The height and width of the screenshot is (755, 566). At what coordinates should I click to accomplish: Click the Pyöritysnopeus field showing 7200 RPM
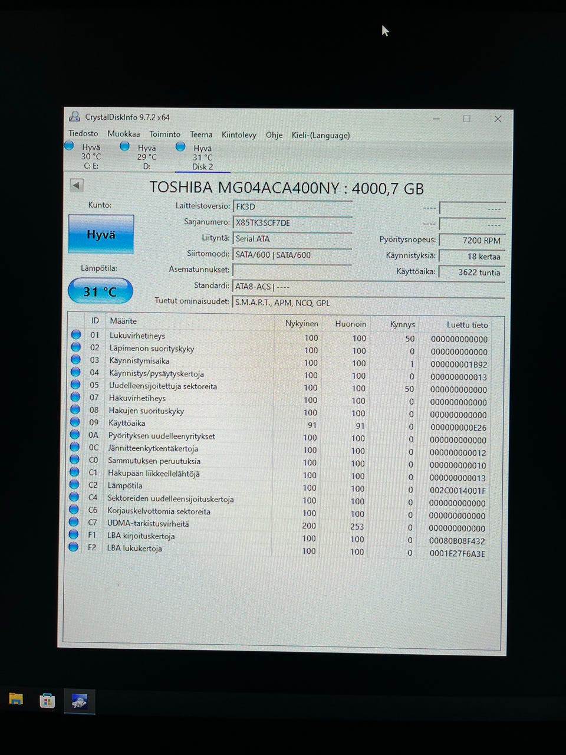(x=472, y=240)
